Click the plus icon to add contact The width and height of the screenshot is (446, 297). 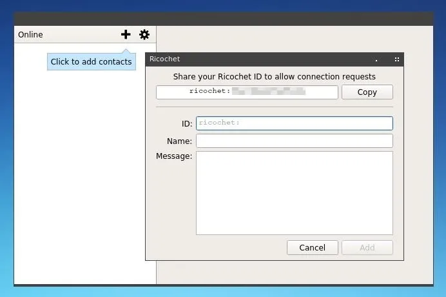(126, 34)
